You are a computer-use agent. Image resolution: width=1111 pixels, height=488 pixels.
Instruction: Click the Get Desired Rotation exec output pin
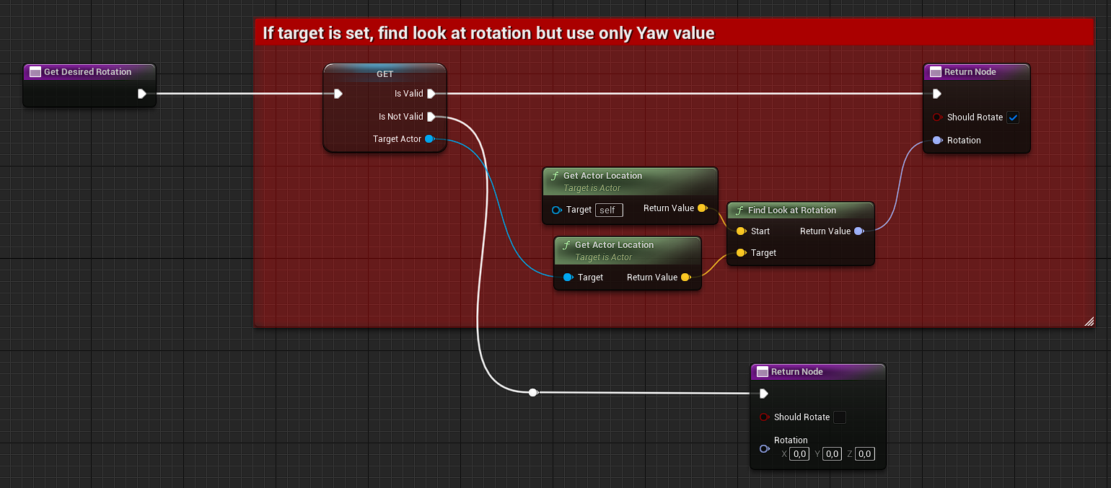[x=142, y=94]
